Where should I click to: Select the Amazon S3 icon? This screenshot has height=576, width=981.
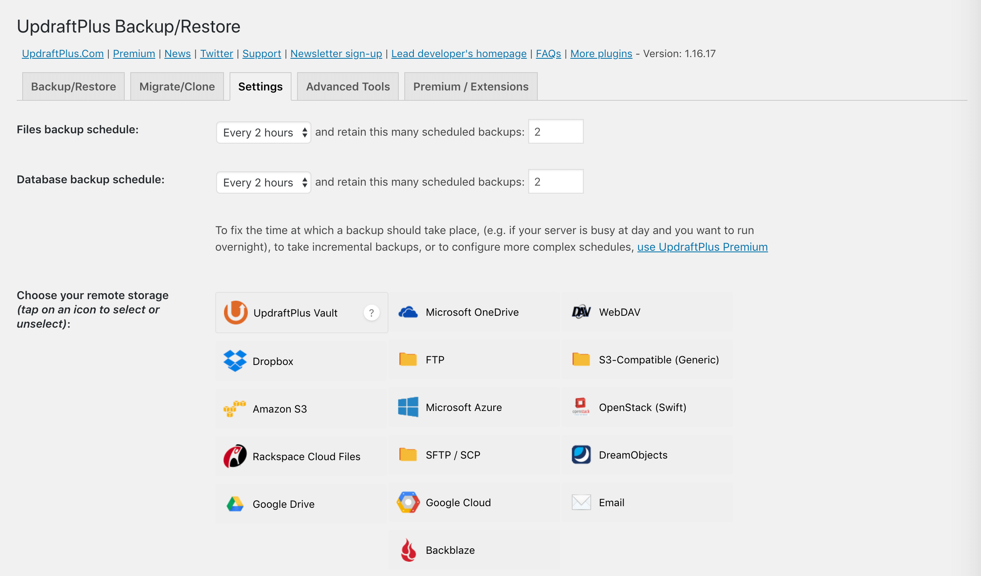click(x=235, y=409)
